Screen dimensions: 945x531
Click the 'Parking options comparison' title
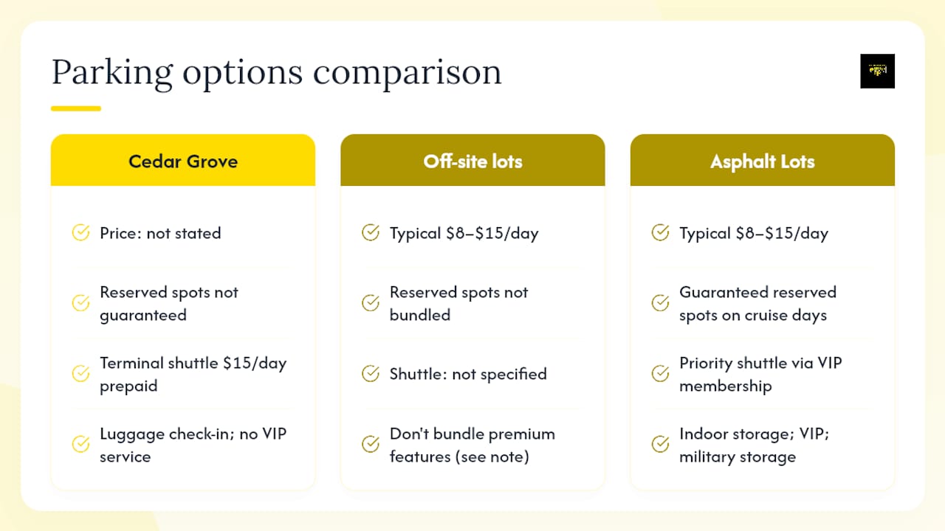(x=276, y=73)
